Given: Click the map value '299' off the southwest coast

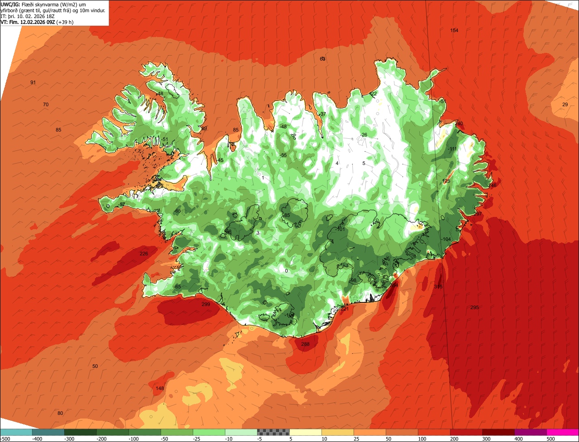Looking at the screenshot, I should [206, 304].
